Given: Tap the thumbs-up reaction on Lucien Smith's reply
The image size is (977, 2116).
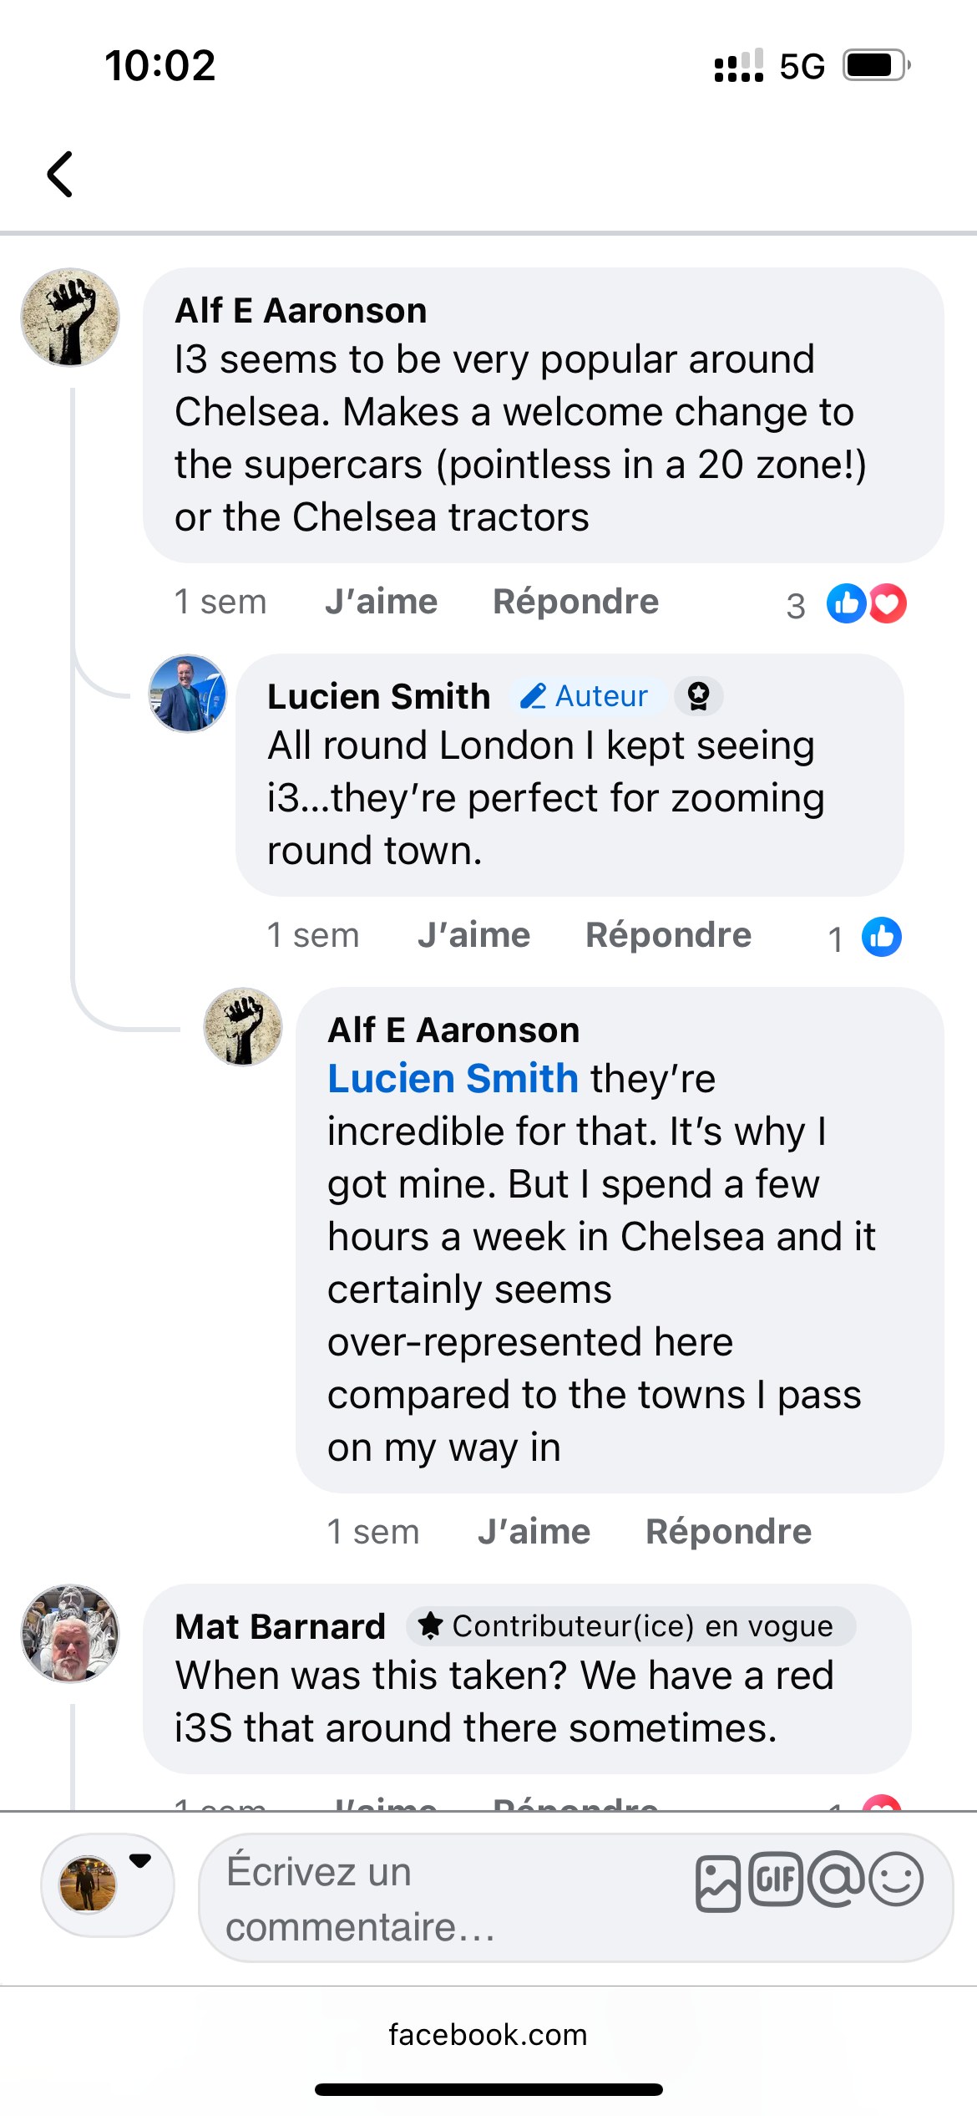Looking at the screenshot, I should [x=882, y=937].
